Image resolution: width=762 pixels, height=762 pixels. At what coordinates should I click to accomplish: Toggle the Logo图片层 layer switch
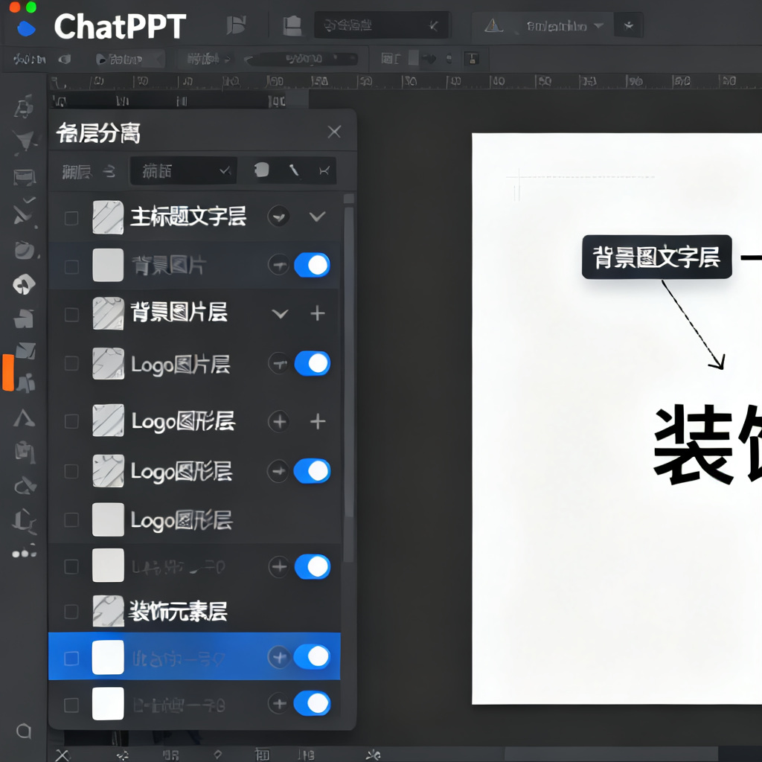(312, 363)
